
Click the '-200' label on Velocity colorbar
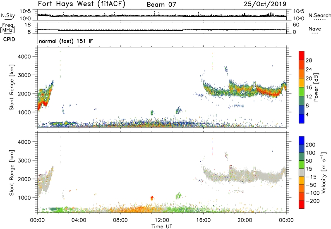coord(312,201)
